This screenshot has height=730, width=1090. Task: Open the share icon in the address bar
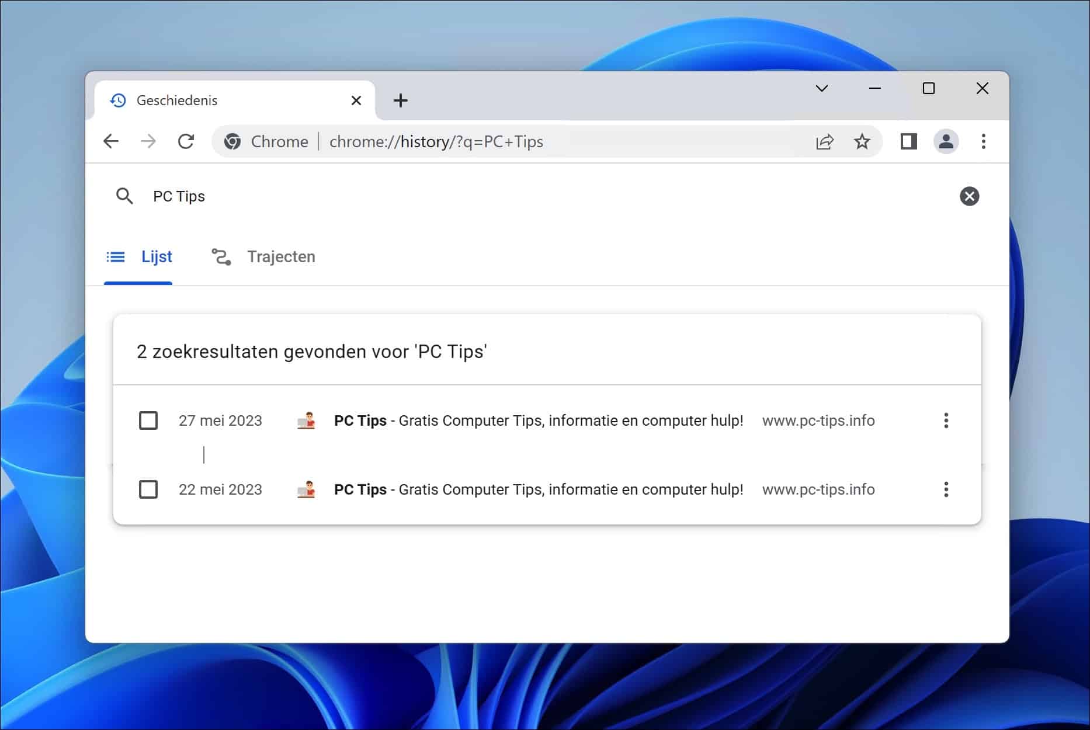[x=824, y=141]
